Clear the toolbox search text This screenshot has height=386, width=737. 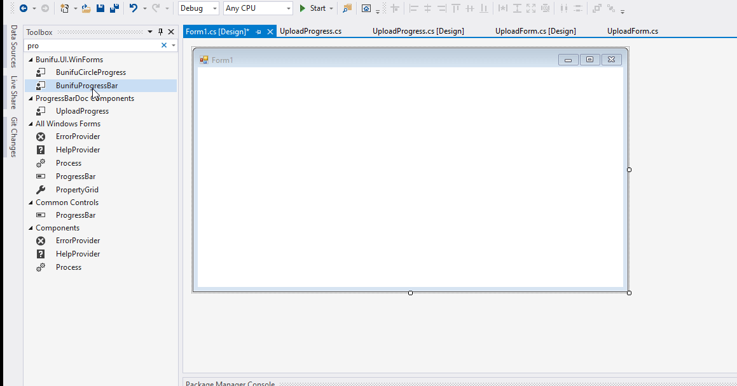164,46
